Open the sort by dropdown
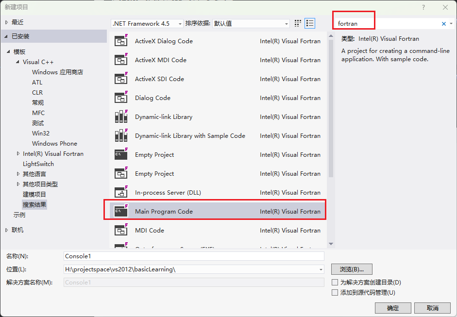Screen dimensions: 457x317 [251, 24]
